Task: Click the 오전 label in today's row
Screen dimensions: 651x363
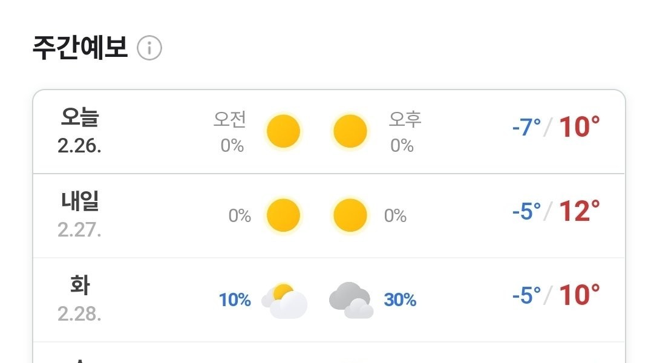Action: (230, 120)
